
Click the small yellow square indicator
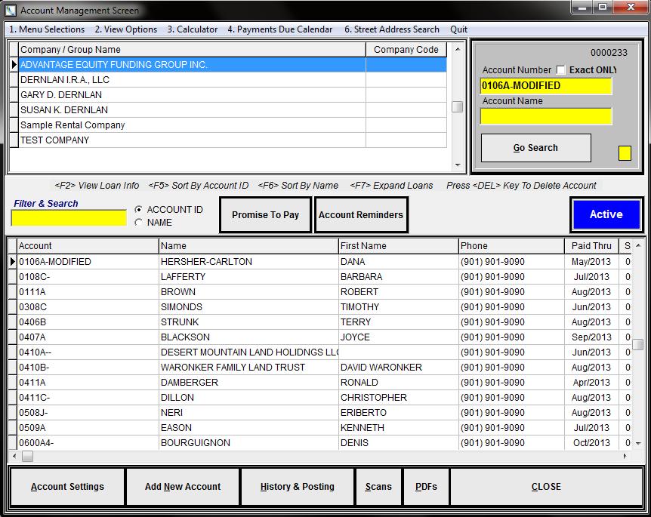(x=625, y=152)
